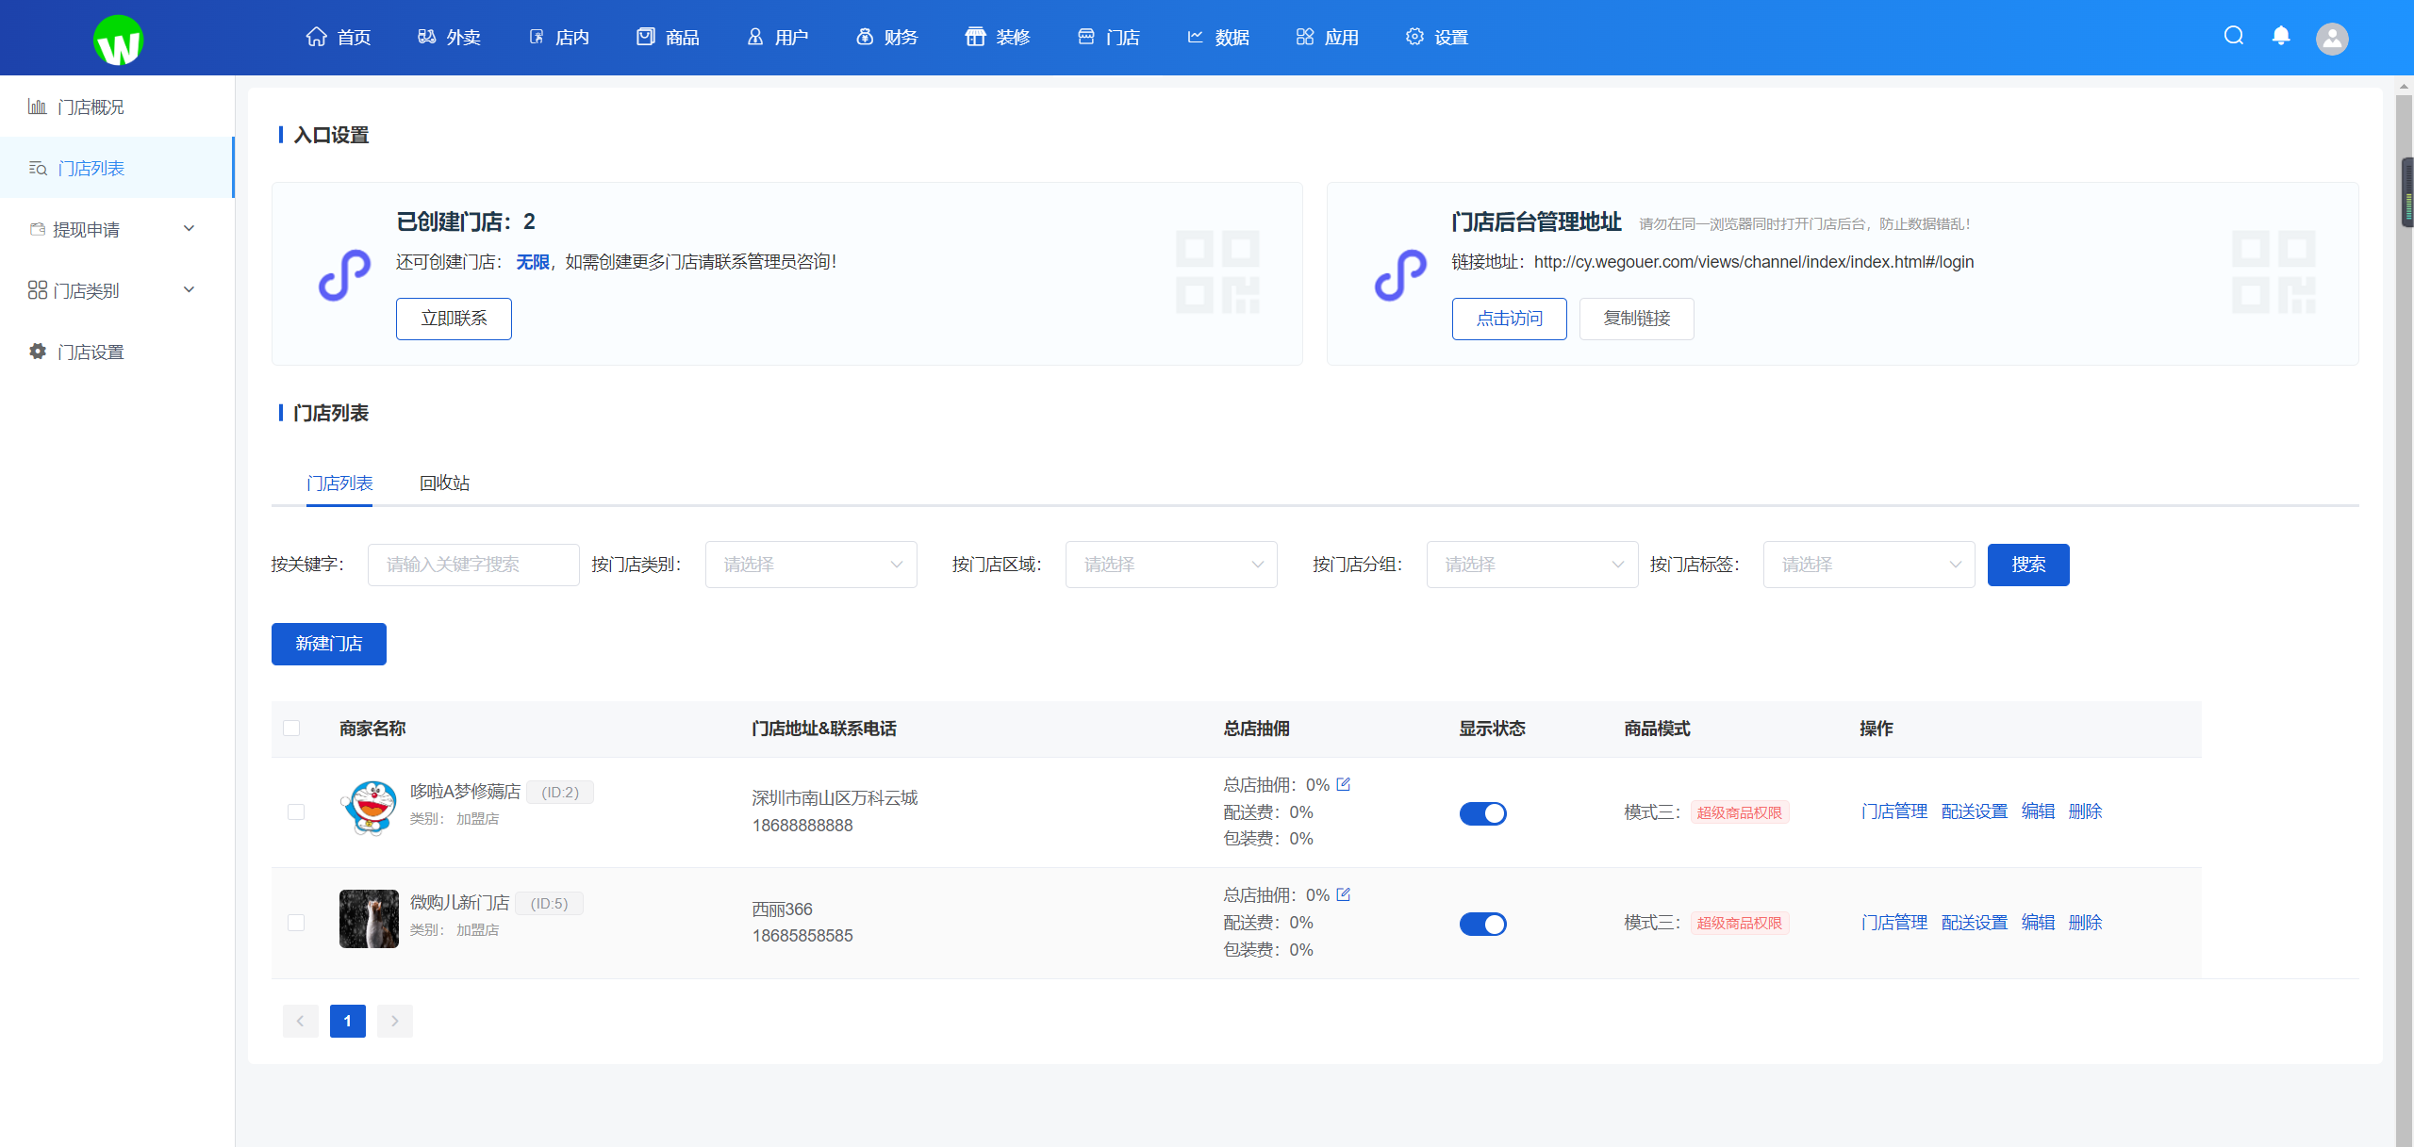This screenshot has width=2414, height=1147.
Task: Open the user avatar menu
Action: coord(2332,38)
